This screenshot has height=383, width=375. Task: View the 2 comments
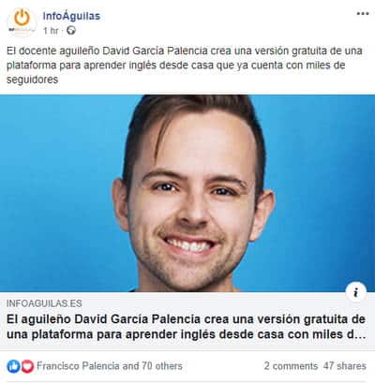(x=291, y=366)
